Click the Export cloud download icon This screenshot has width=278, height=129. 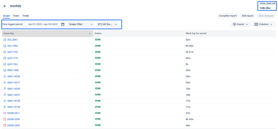click(235, 24)
